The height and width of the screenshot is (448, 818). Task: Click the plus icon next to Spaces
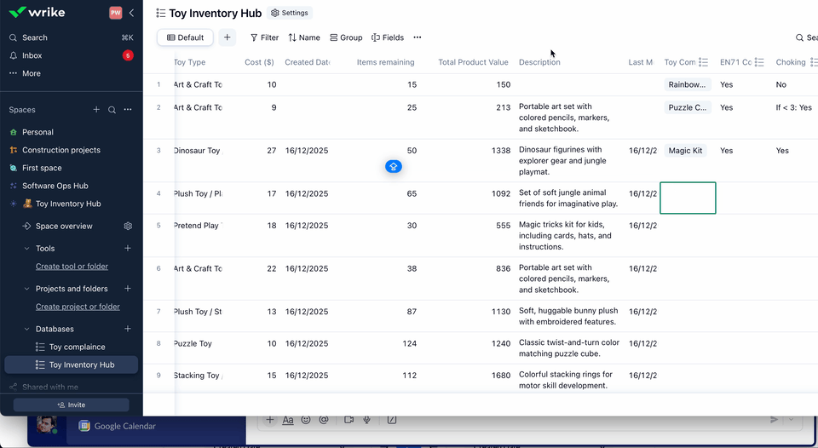96,110
